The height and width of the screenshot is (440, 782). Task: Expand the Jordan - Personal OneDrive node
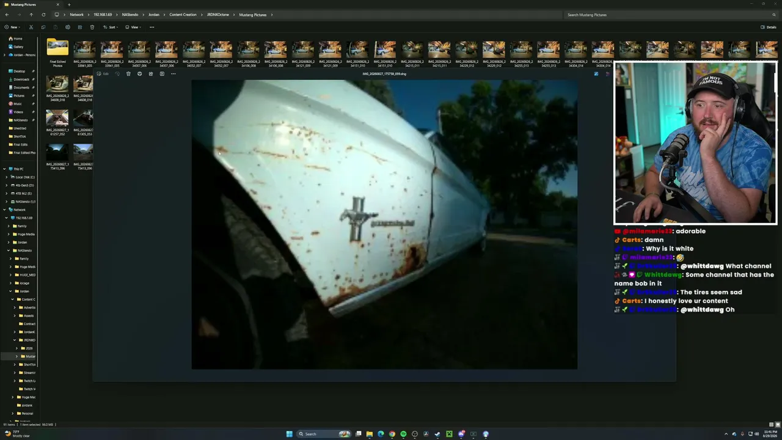[4, 55]
